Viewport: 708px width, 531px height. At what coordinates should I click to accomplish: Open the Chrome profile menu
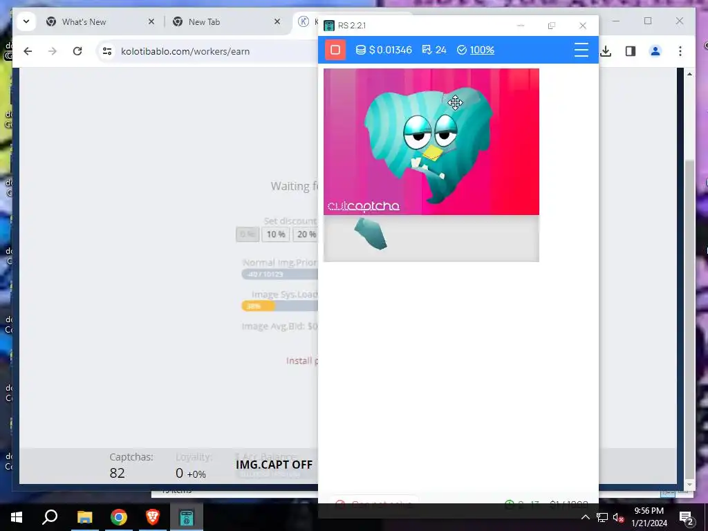pyautogui.click(x=655, y=51)
